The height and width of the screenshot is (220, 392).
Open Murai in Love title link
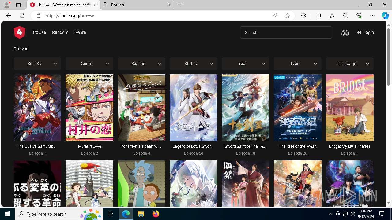coord(89,146)
